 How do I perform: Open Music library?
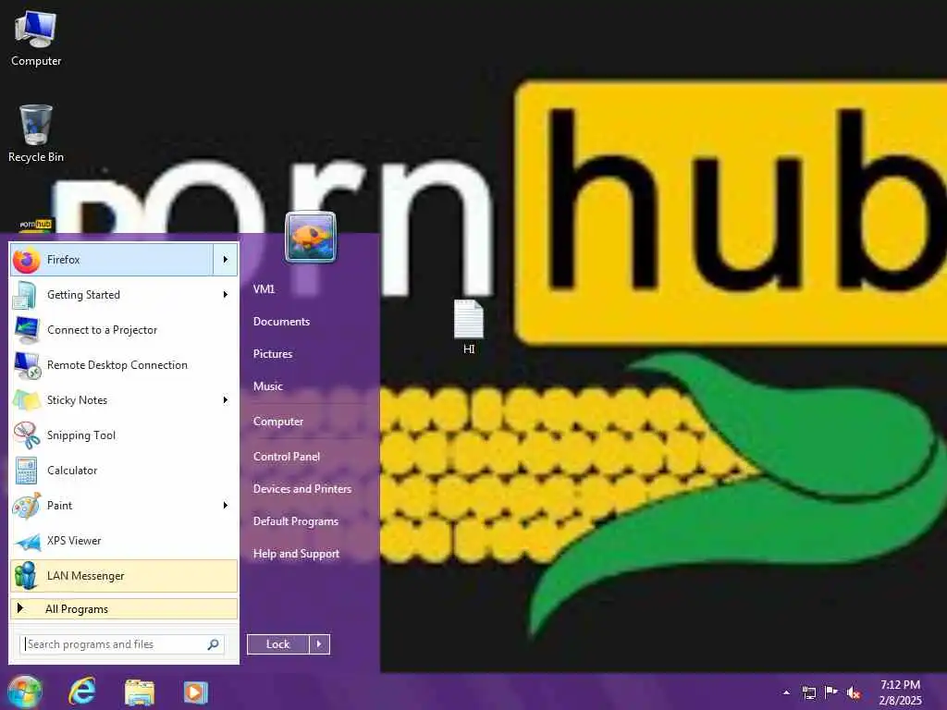click(268, 386)
